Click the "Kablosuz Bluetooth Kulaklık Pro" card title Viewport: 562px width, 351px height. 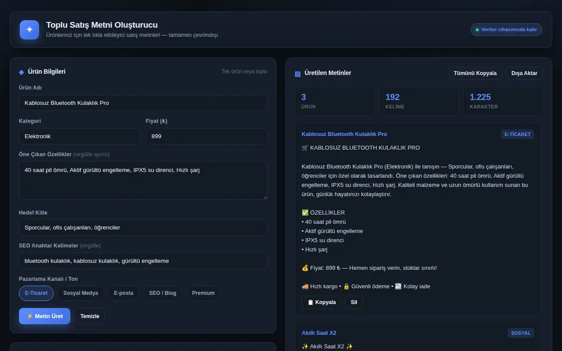pos(344,134)
